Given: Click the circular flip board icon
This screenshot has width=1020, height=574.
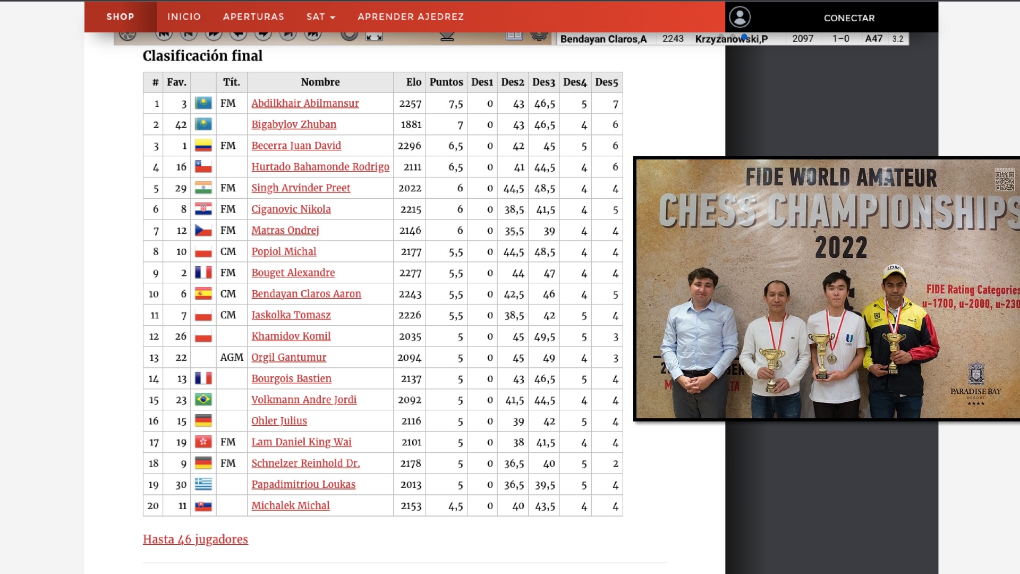Looking at the screenshot, I should tap(349, 35).
